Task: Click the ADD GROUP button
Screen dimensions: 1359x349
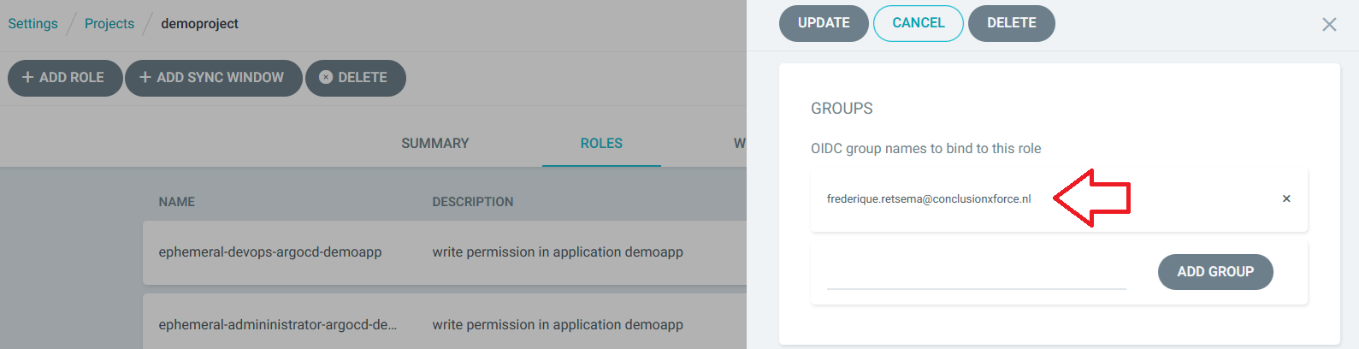Action: pos(1214,272)
